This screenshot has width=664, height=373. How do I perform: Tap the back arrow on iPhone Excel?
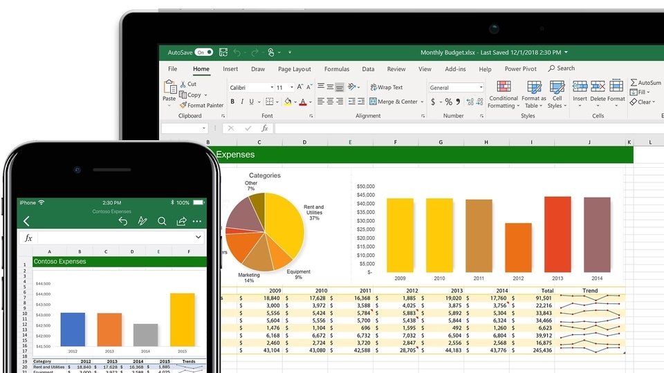[26, 221]
